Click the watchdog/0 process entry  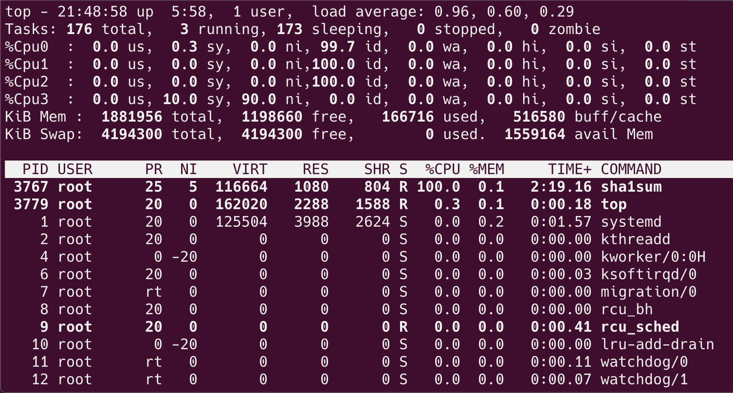(x=356, y=361)
